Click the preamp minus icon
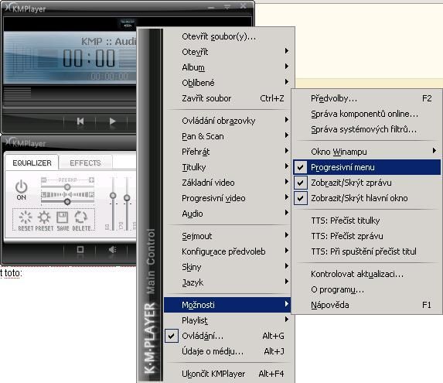The height and width of the screenshot is (383, 443). click(x=43, y=180)
